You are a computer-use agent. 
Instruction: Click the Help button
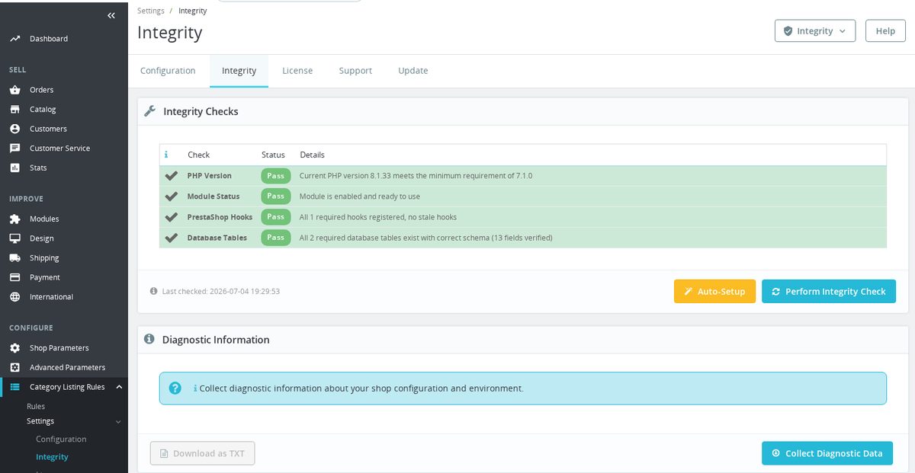(885, 30)
